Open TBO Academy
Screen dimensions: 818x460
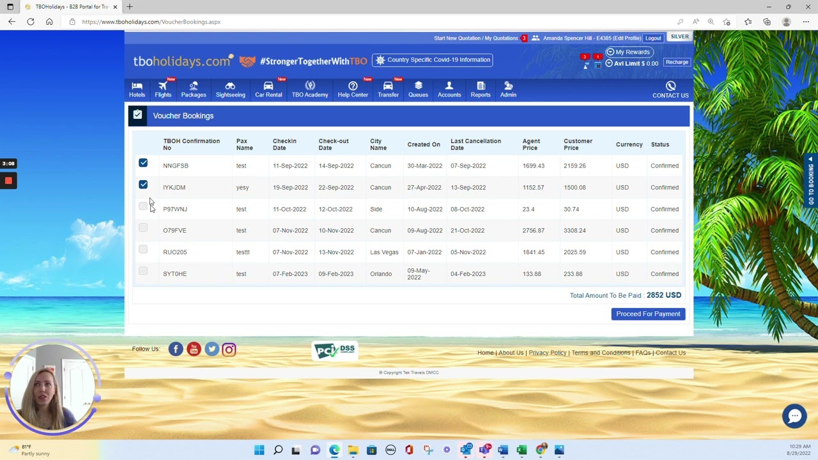point(310,89)
